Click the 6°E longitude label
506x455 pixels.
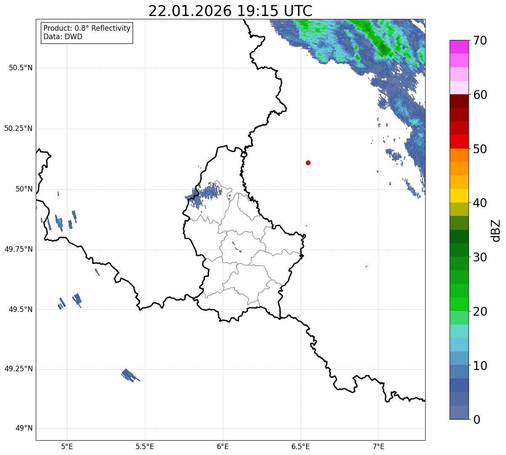click(223, 446)
